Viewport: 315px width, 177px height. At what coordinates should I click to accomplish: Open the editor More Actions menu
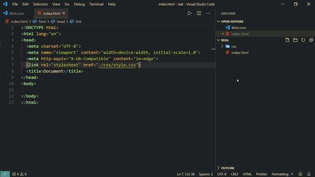(208, 13)
